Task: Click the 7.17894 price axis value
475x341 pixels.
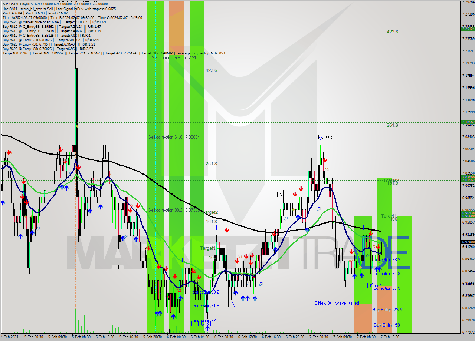Action: pos(469,75)
